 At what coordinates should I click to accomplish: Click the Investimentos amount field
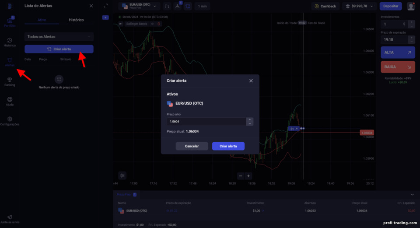(395, 24)
